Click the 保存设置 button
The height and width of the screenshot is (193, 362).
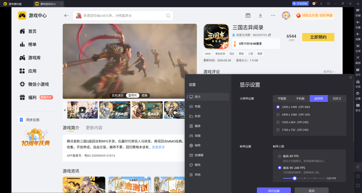click(274, 190)
